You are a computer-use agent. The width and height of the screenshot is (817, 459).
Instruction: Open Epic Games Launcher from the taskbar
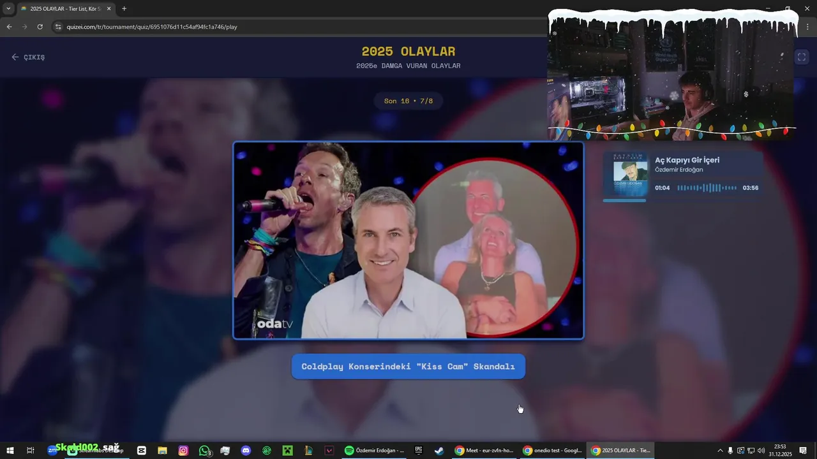pos(419,451)
